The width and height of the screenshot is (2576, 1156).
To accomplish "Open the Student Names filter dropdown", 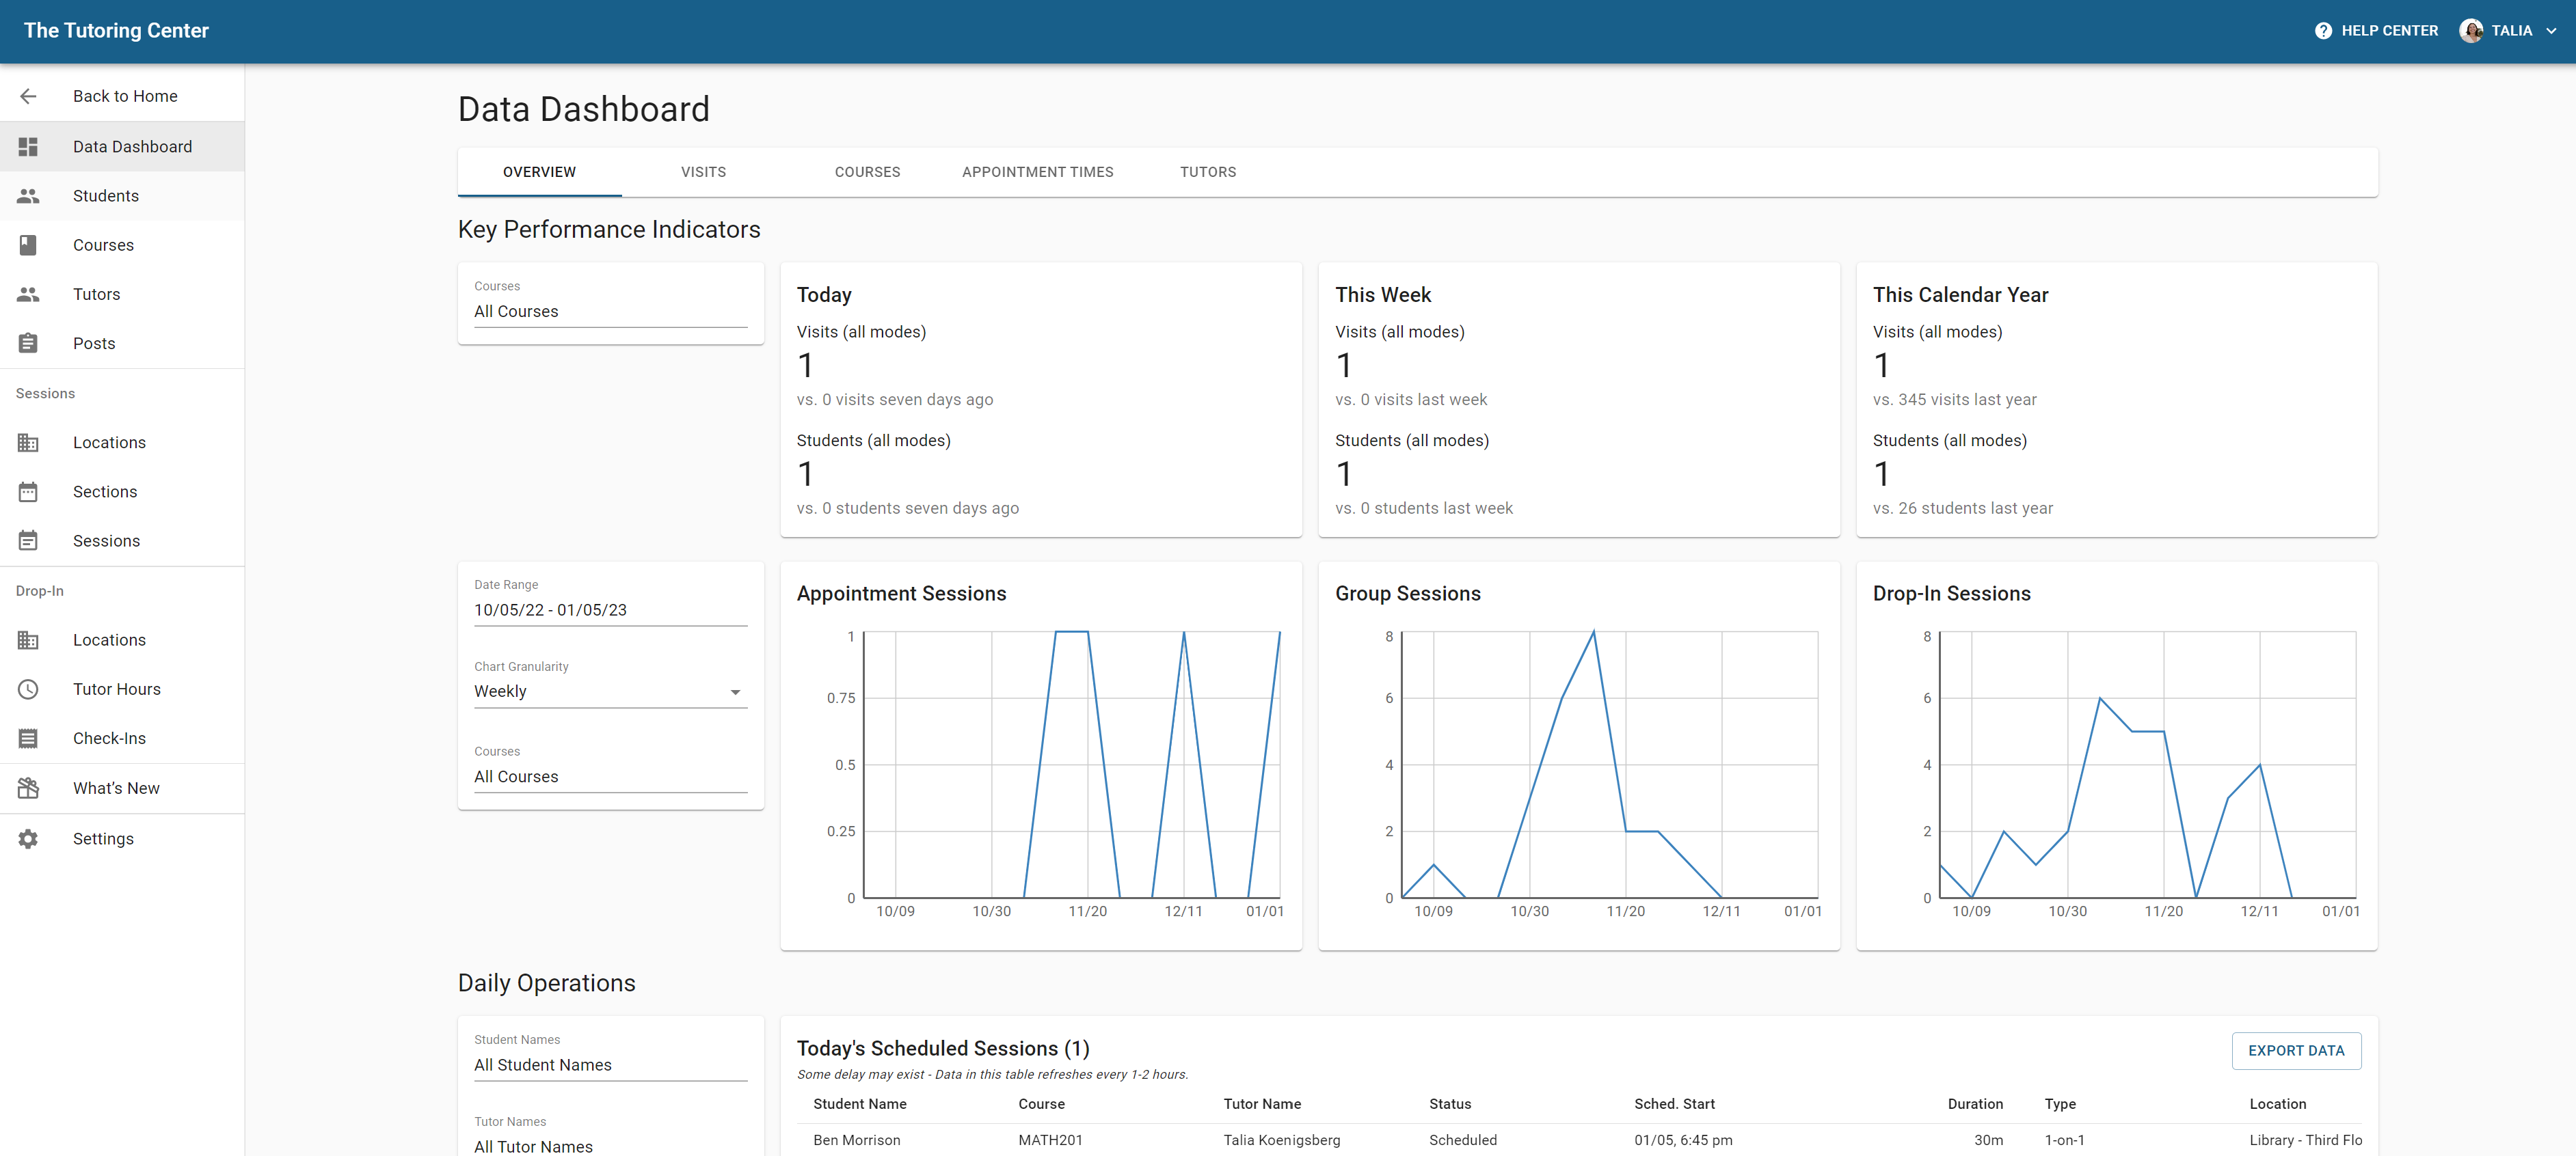I will pyautogui.click(x=610, y=1065).
